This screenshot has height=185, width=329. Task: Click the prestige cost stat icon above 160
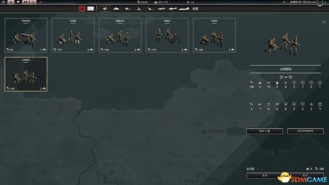pyautogui.click(x=251, y=83)
